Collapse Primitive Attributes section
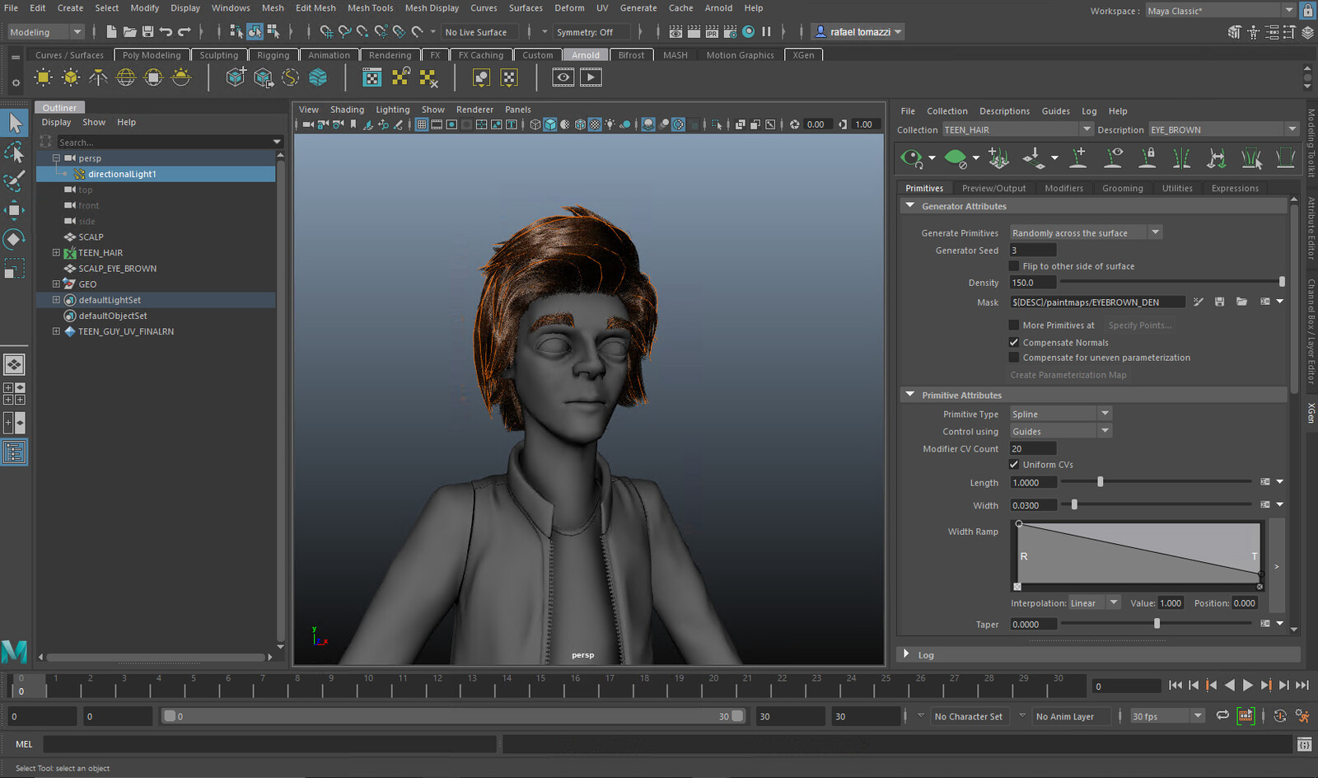1318x778 pixels. coord(910,395)
